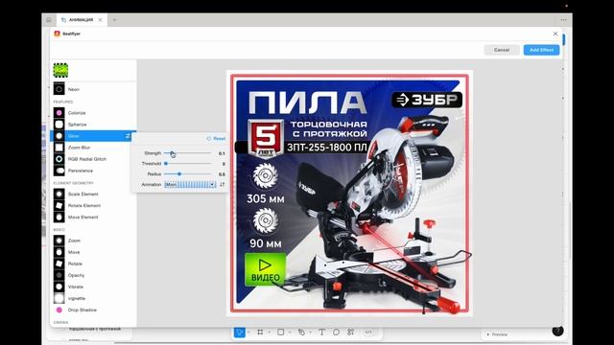This screenshot has width=614, height=345.
Task: Select the Neon effect thumbnail icon
Action: point(59,89)
